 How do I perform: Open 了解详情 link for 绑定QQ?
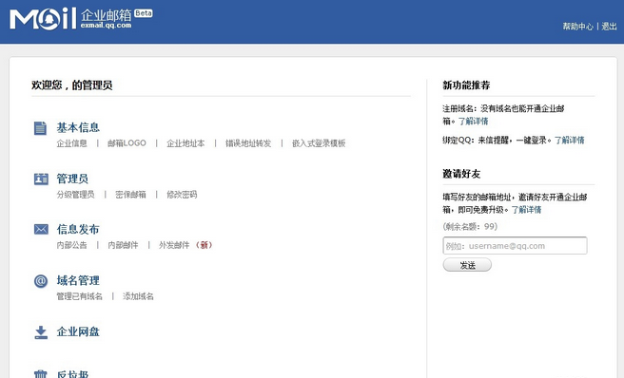click(x=570, y=140)
